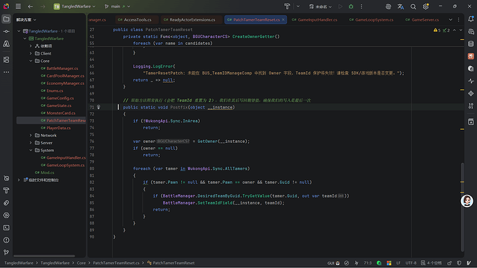Image resolution: width=477 pixels, height=268 pixels.
Task: Open the Git tool window at the sidebar bottom
Action: pos(6,252)
